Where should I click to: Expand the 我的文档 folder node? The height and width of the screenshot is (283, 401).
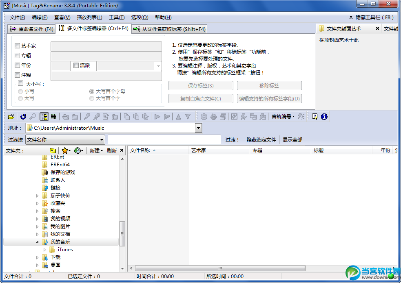(x=38, y=234)
